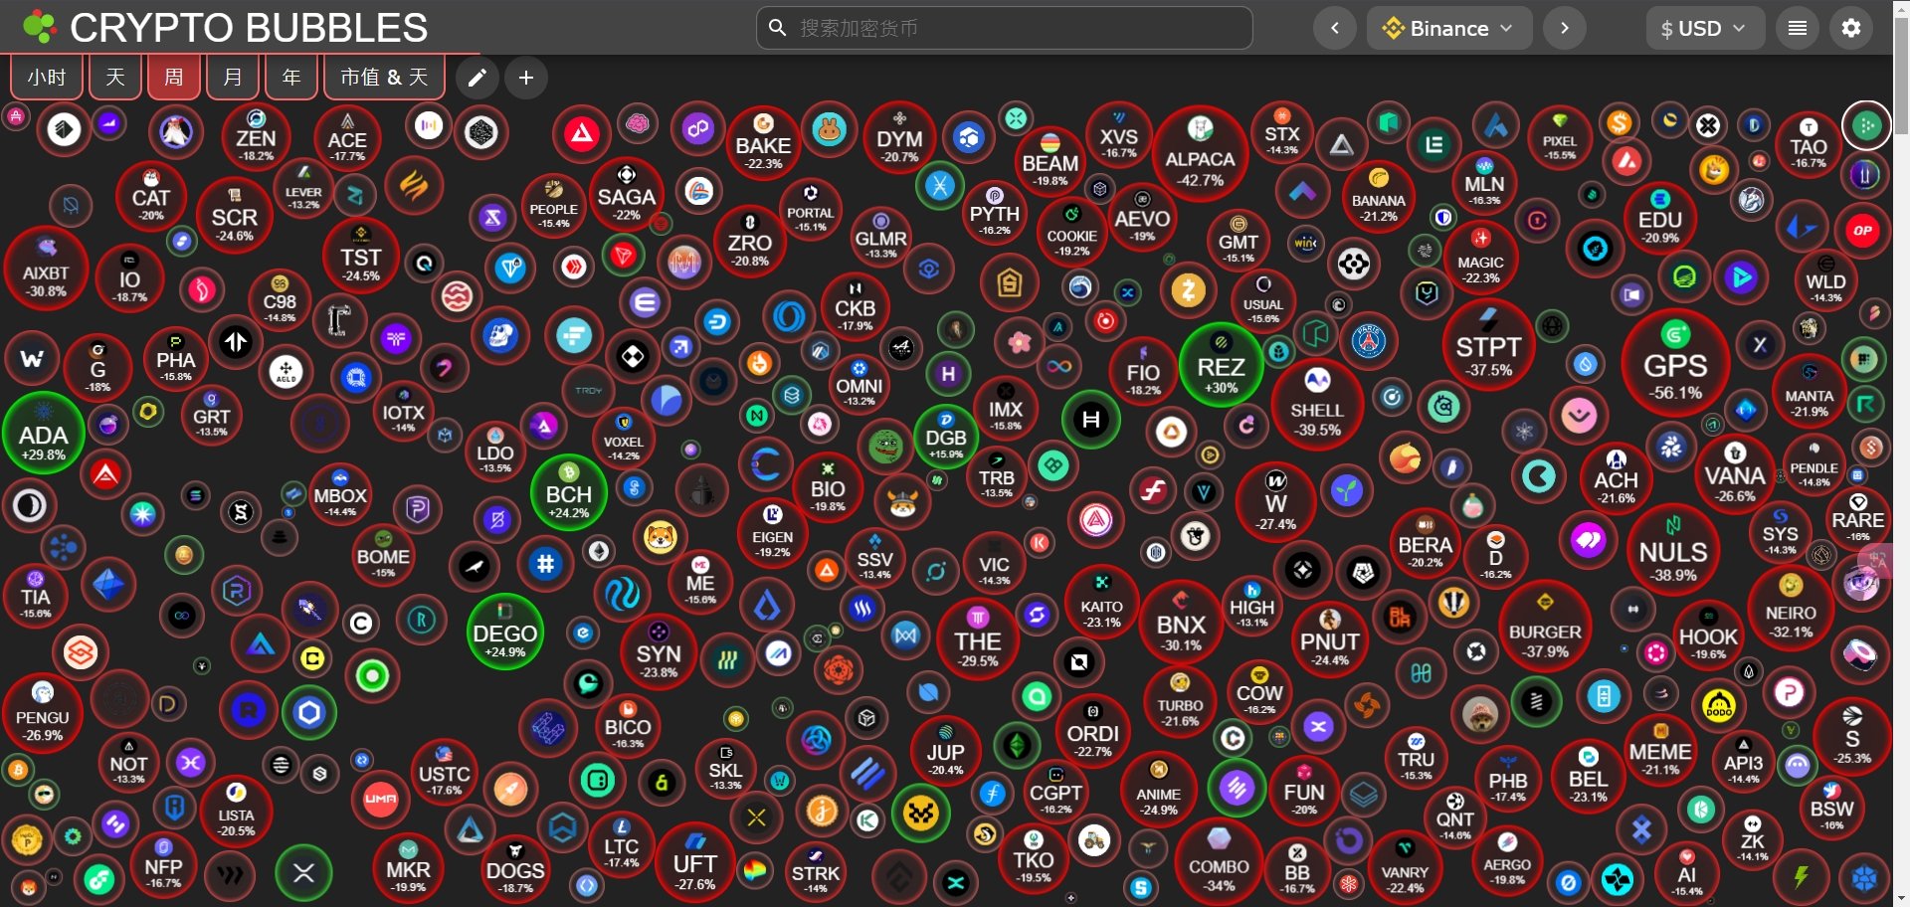The width and height of the screenshot is (1910, 907).
Task: Go to previous exchange with left arrow
Action: tap(1335, 28)
